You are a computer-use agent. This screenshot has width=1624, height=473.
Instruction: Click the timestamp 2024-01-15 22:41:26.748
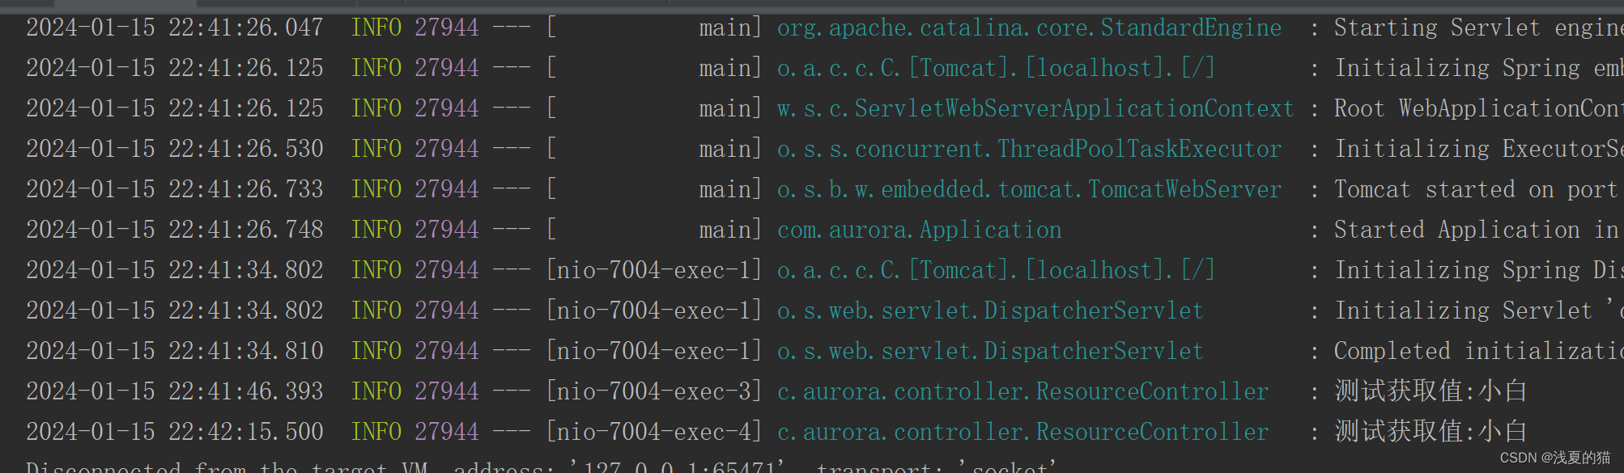(x=175, y=230)
